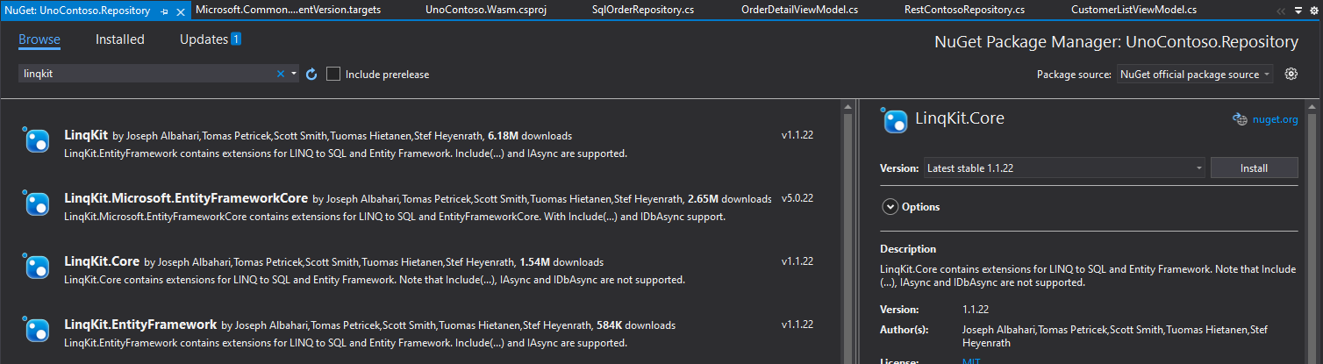Viewport: 1323px width, 364px height.
Task: Click the NuGet Package Manager title
Action: point(1117,42)
